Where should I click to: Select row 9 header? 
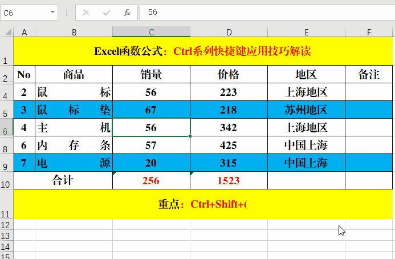tap(6, 163)
